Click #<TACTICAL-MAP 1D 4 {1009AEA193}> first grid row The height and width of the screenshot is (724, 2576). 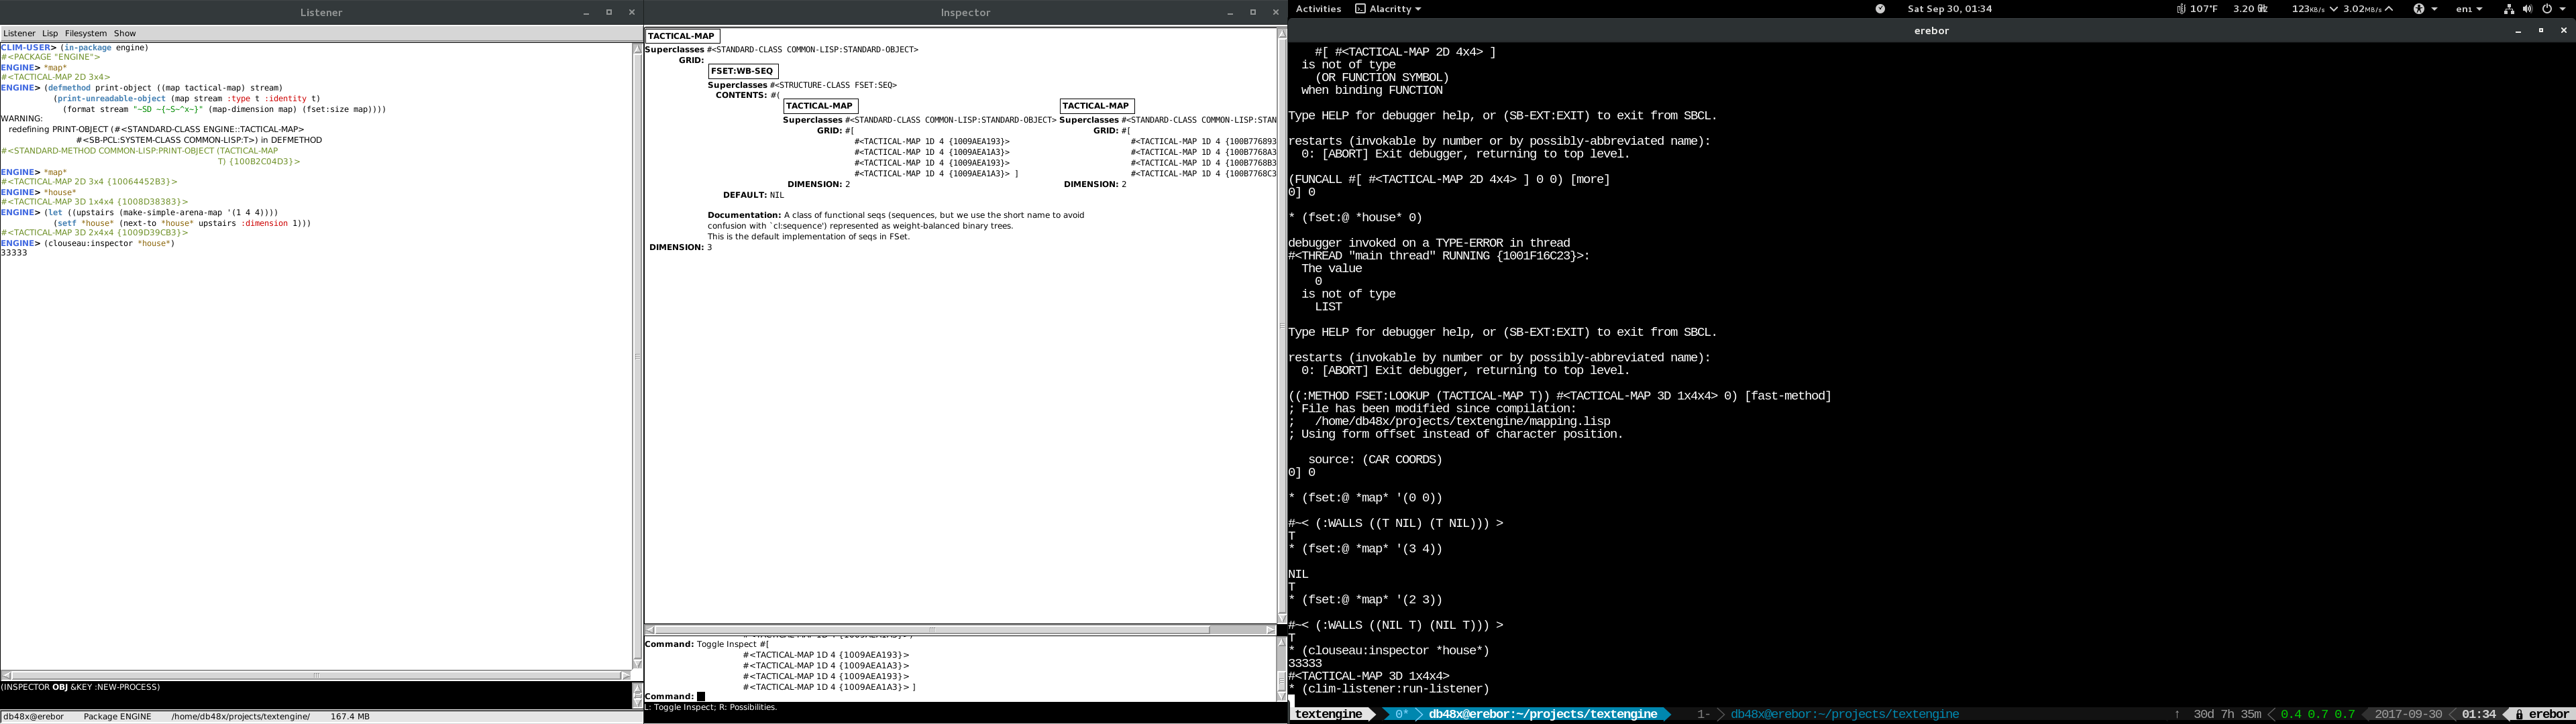click(x=932, y=142)
